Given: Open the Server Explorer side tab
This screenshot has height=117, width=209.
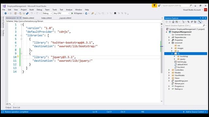Looking at the screenshot, I should coord(3,22).
